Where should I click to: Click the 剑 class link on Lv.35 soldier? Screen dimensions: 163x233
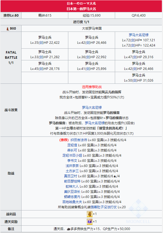point(41,43)
